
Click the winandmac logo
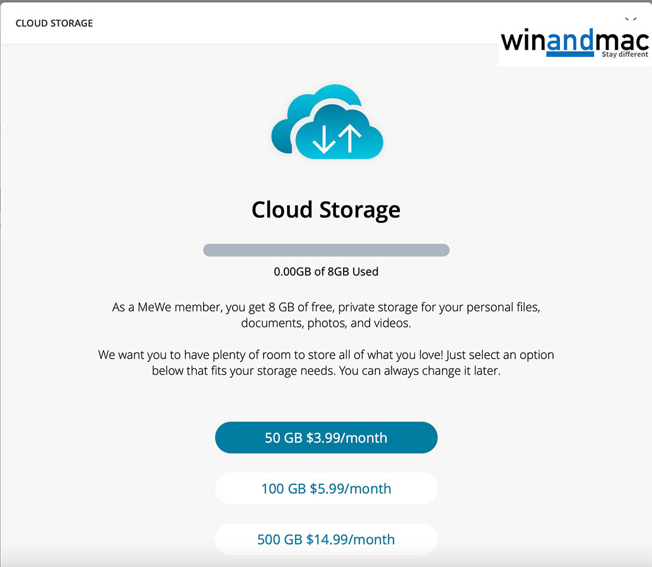click(x=574, y=43)
